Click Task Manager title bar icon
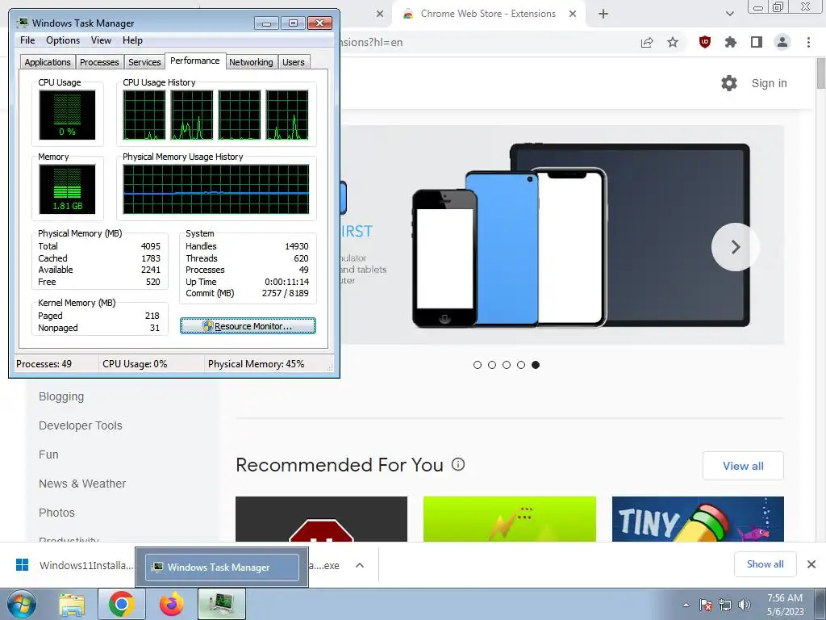Screen dimensions: 826x620 click(x=22, y=23)
